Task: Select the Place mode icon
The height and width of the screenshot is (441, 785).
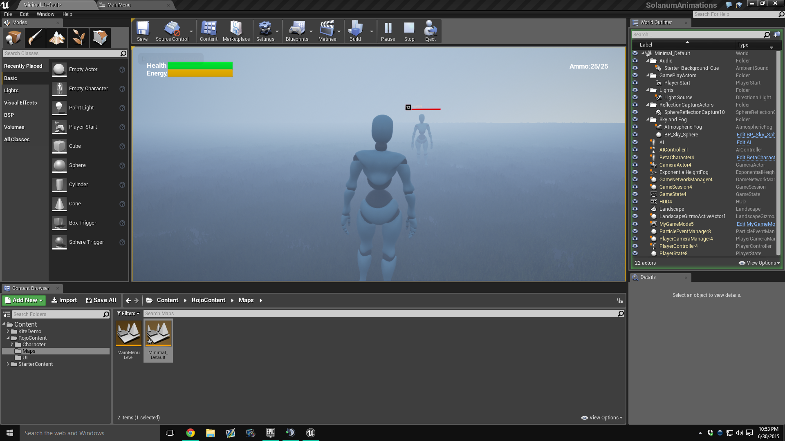Action: click(x=13, y=38)
